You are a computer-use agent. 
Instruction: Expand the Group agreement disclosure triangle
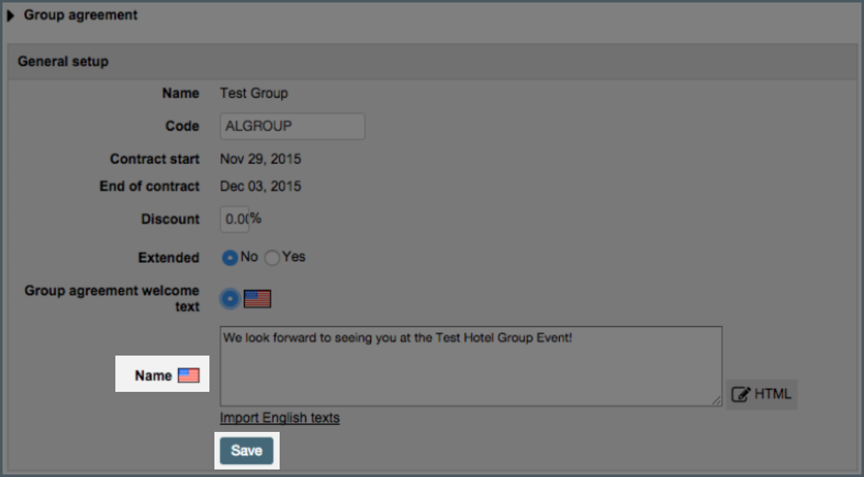pyautogui.click(x=11, y=16)
